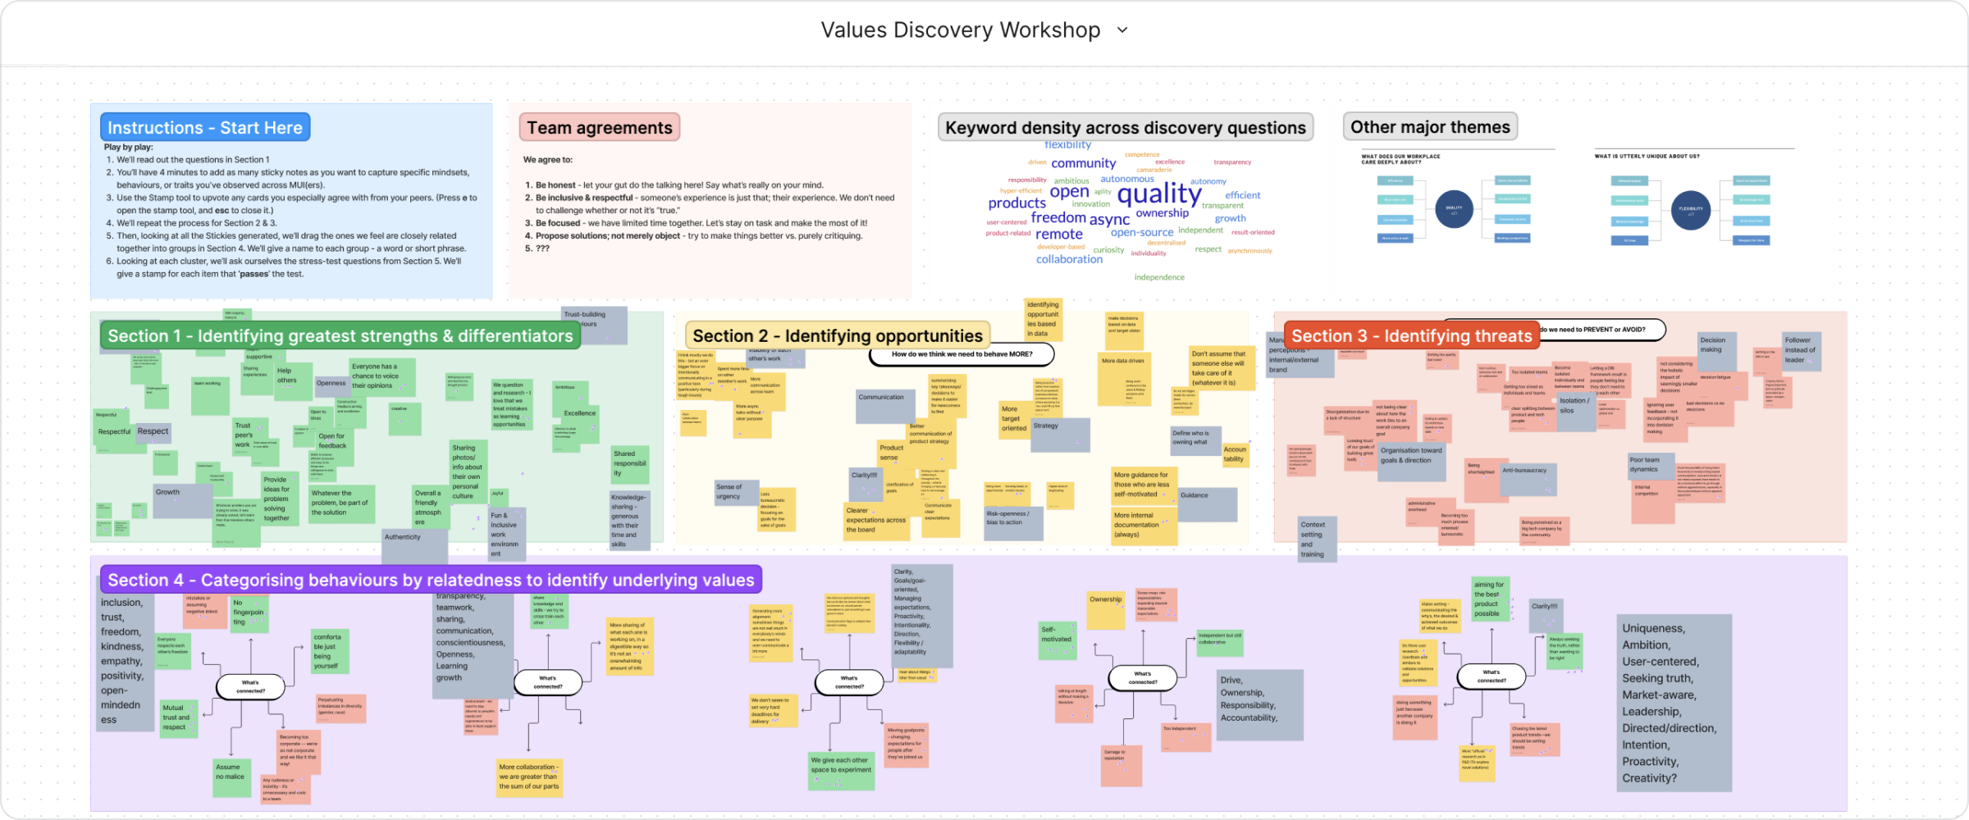This screenshot has width=1969, height=820.
Task: Select the Other major themes label
Action: (x=1430, y=126)
